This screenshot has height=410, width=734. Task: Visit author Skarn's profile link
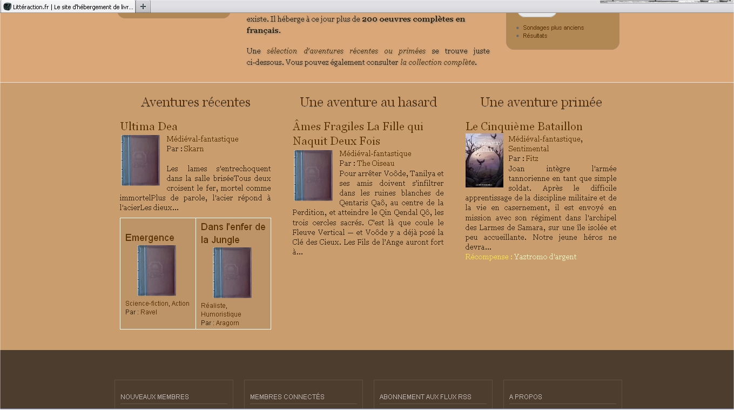point(193,149)
